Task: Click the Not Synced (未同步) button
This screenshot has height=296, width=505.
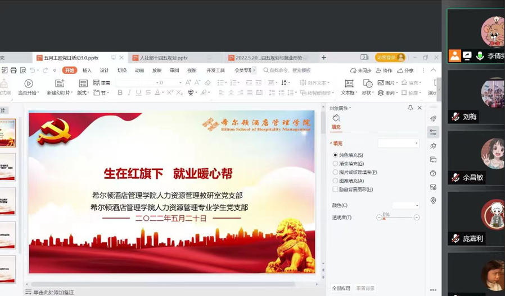Action: pos(360,70)
